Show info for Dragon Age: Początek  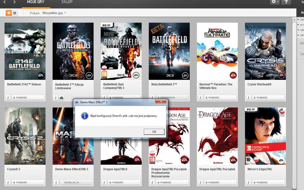click(x=200, y=182)
